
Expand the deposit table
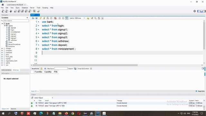pos(7,28)
